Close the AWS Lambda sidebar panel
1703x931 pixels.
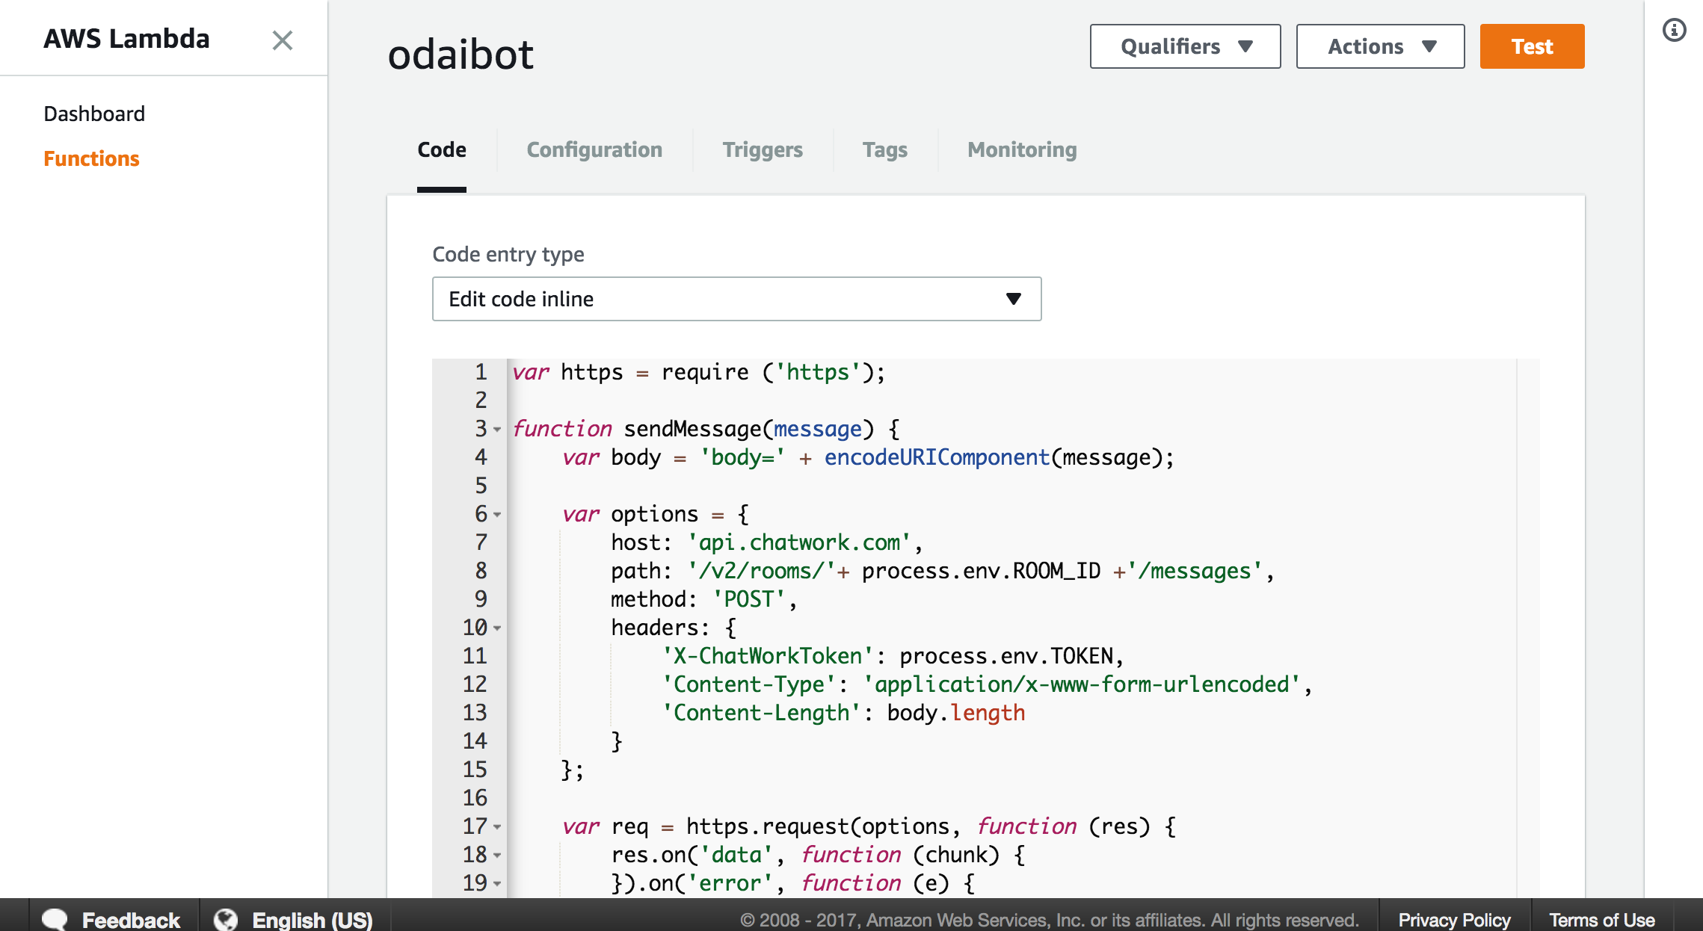click(x=283, y=40)
